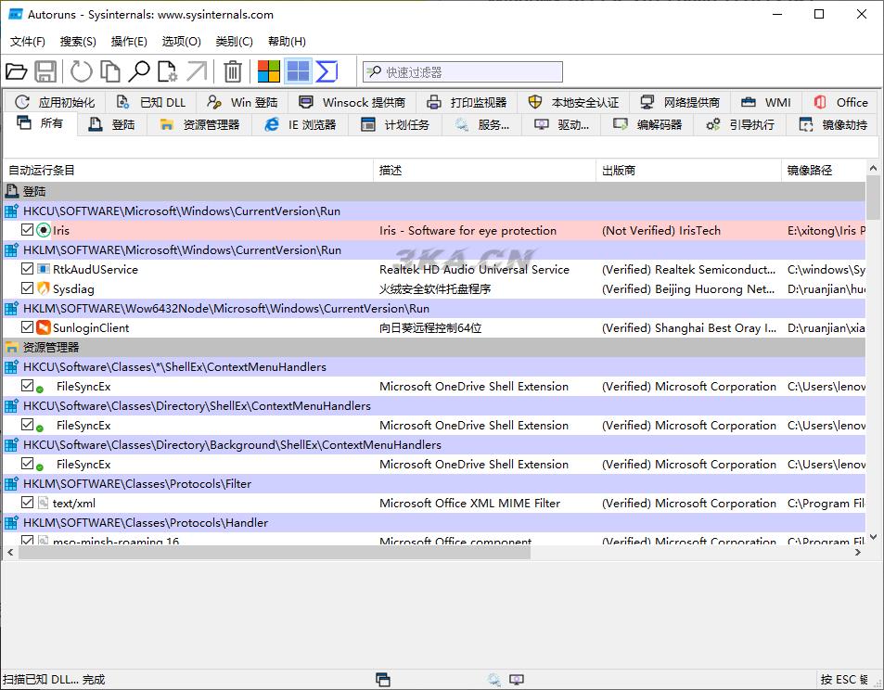This screenshot has width=884, height=690.
Task: Click registry icon beside HKCU CurrentVersion\Run
Action: tap(11, 211)
